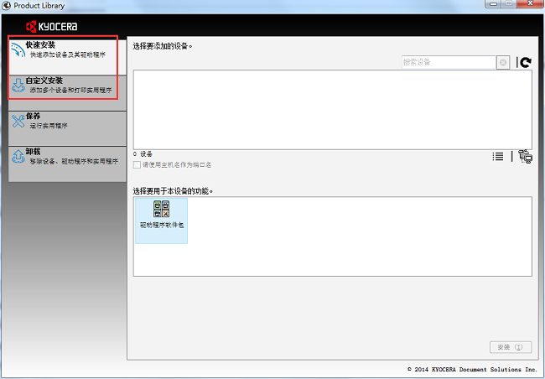Screen dimensions: 545x379
Task: Click the maintenance tools wrench icon
Action: 18,121
